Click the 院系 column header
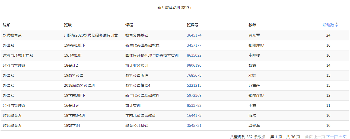Viewport: 350px width, 139px height. click(7, 25)
